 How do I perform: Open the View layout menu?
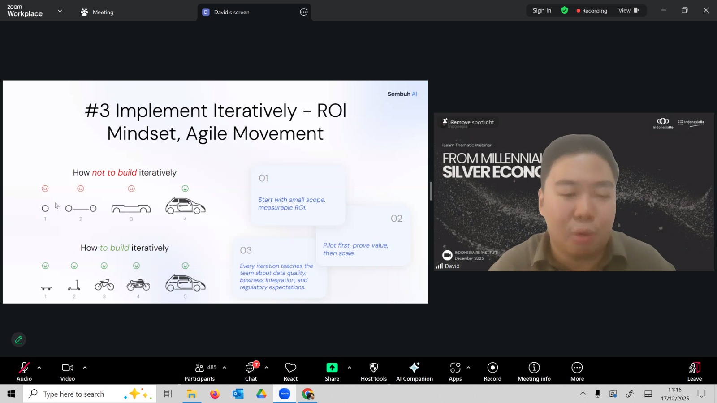(x=629, y=10)
